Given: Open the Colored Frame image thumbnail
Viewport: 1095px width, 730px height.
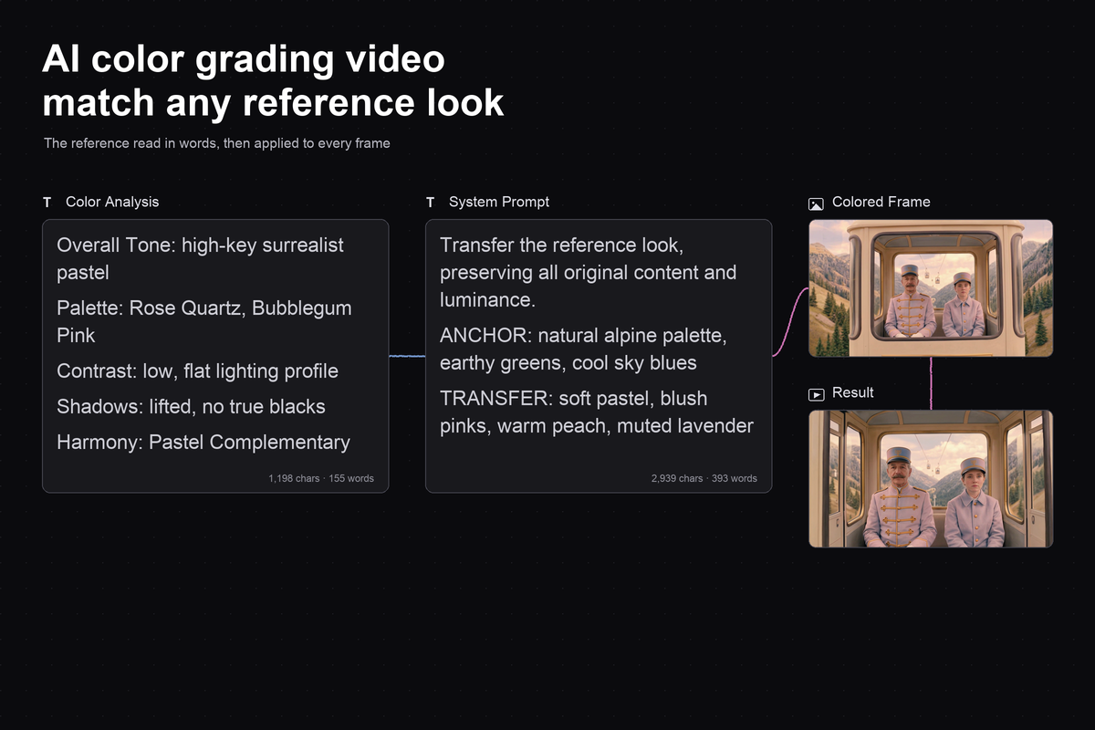Looking at the screenshot, I should (x=931, y=287).
